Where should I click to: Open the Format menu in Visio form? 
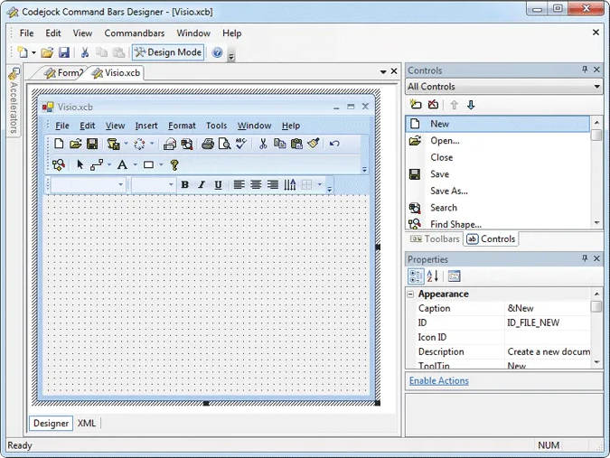pyautogui.click(x=182, y=126)
